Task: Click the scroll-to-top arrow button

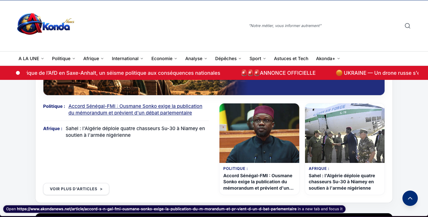Action: (x=410, y=198)
